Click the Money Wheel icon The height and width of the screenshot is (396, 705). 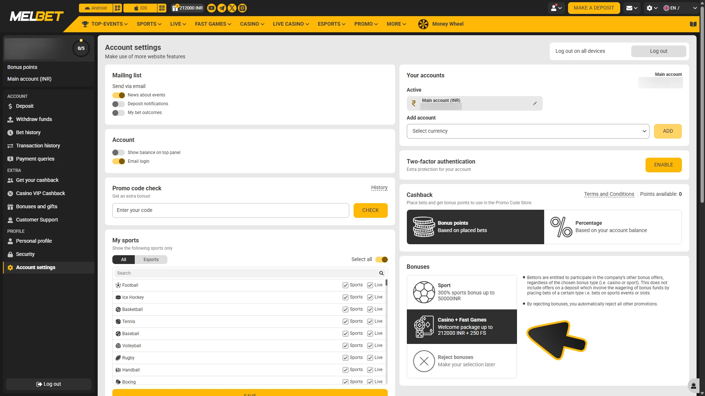pos(423,24)
